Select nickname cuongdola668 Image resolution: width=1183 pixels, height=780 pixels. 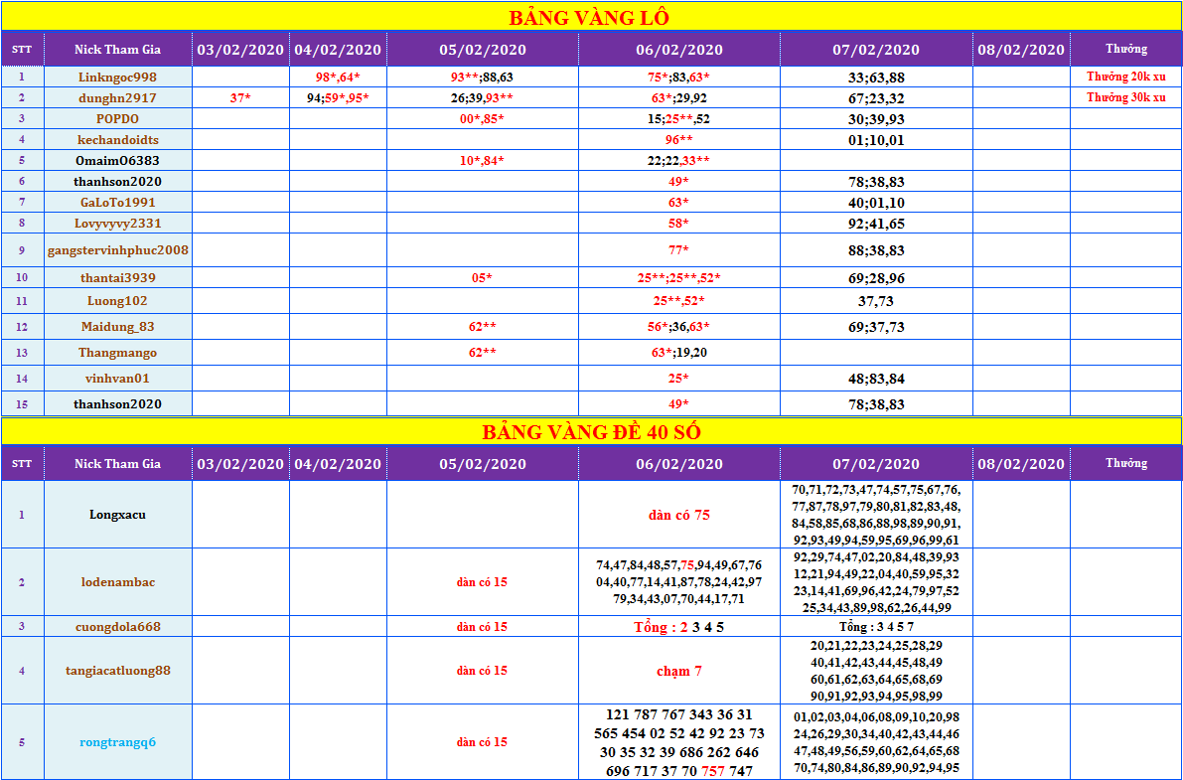(x=117, y=626)
